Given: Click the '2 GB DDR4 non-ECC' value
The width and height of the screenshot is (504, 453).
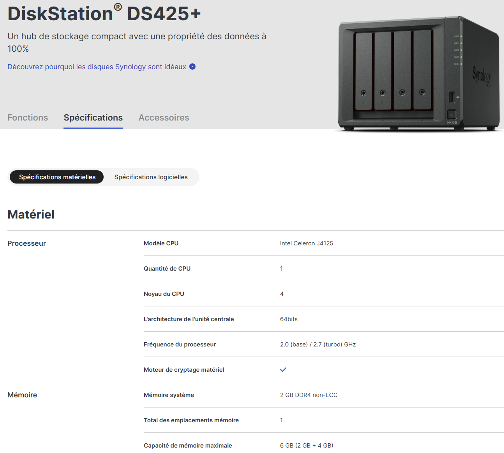Looking at the screenshot, I should 309,395.
